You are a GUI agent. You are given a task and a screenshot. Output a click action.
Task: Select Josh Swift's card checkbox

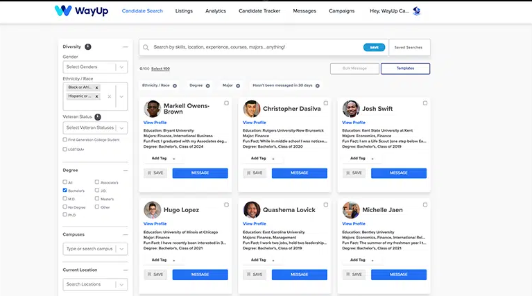tap(425, 103)
